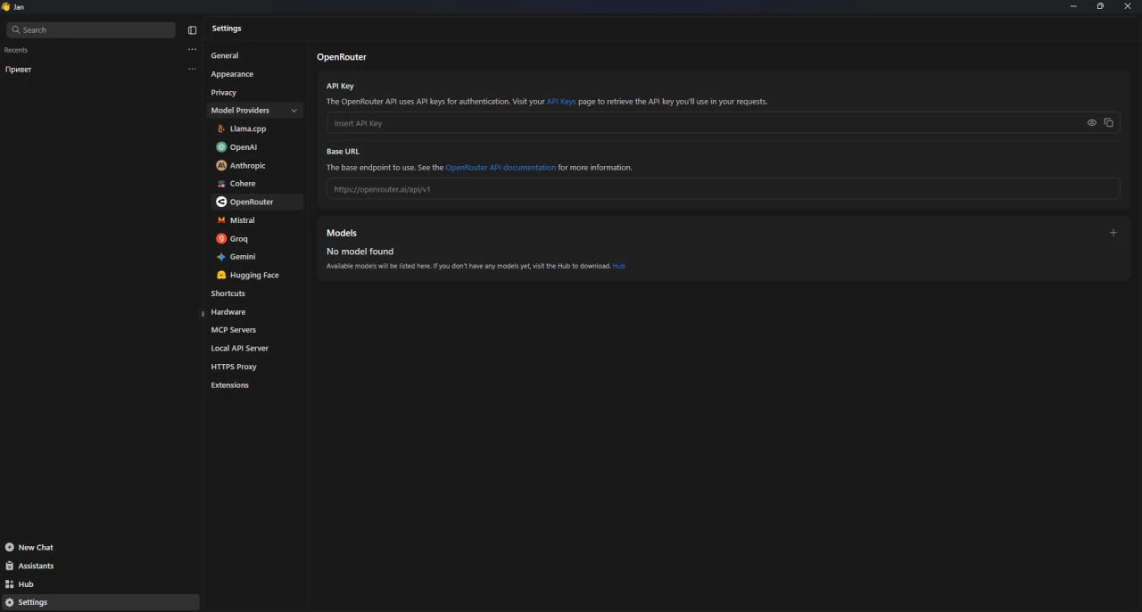Open the Groq provider
1142x612 pixels.
238,239
